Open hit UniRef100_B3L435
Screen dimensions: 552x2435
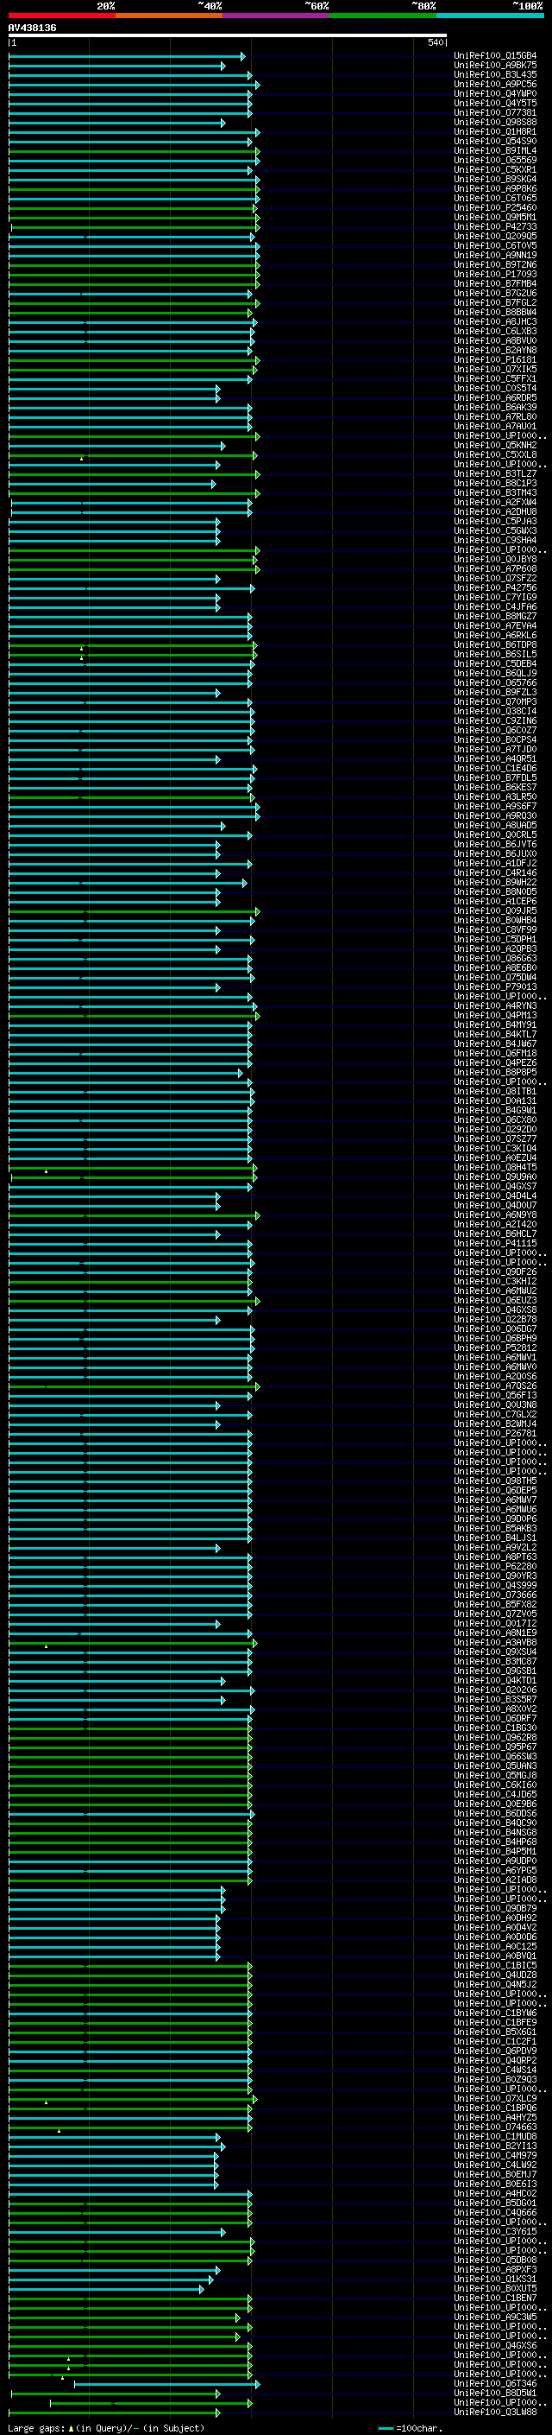(495, 74)
